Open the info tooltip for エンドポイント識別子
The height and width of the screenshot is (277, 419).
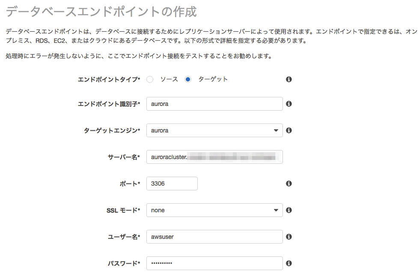tap(288, 104)
